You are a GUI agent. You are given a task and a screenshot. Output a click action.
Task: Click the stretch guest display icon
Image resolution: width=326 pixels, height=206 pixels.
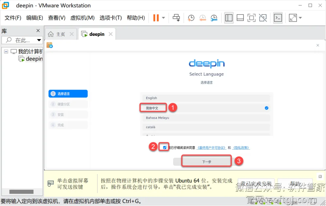(x=293, y=18)
